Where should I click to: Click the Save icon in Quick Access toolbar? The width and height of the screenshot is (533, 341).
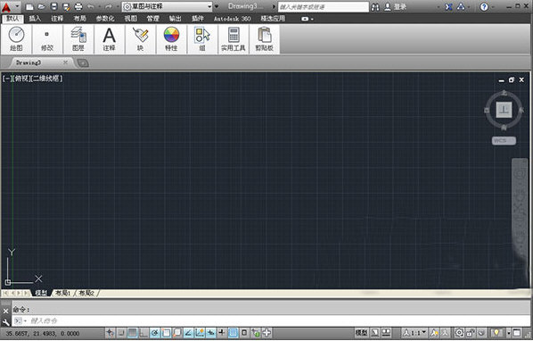(54, 7)
